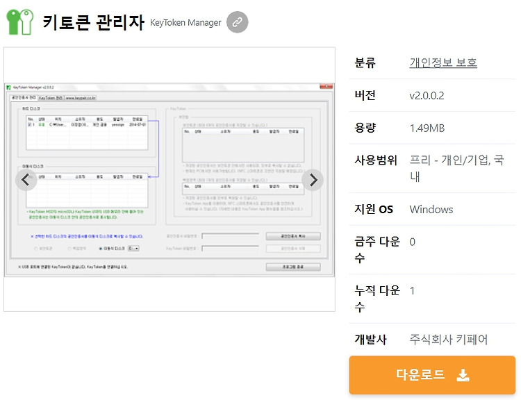521x400 pixels.
Task: Click the 지원 OS label
Action: click(374, 209)
